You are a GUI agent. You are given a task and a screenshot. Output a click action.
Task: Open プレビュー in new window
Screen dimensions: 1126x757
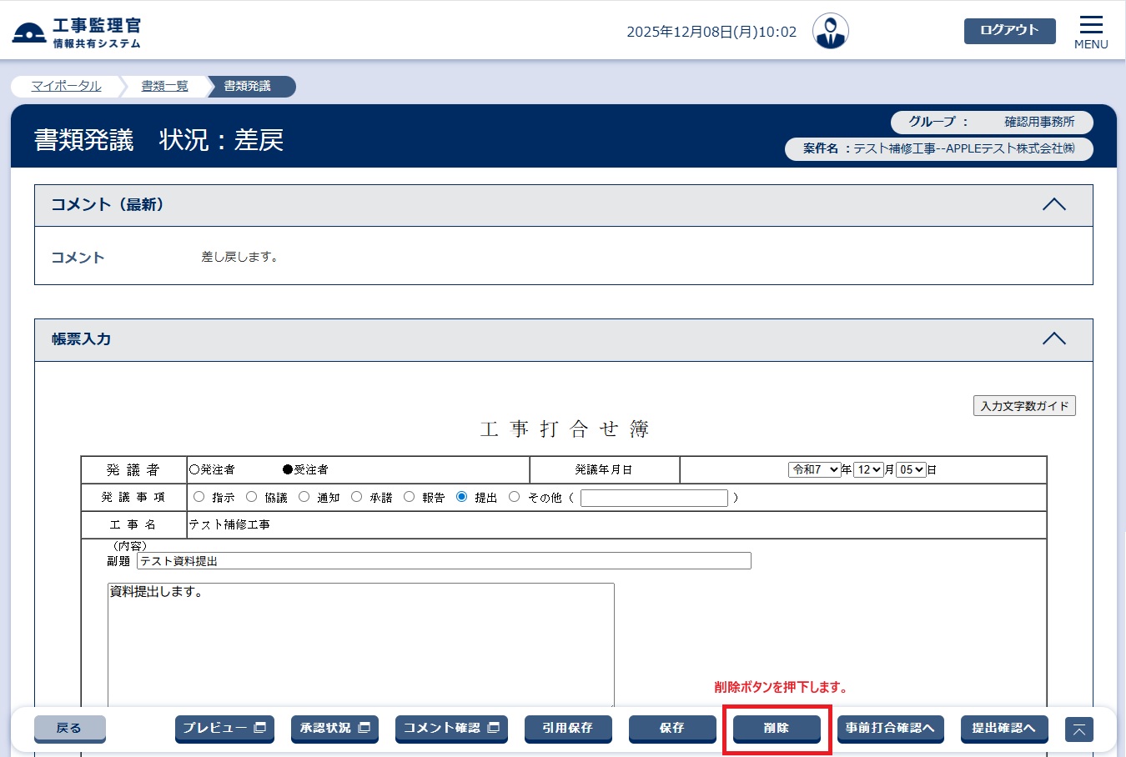224,728
